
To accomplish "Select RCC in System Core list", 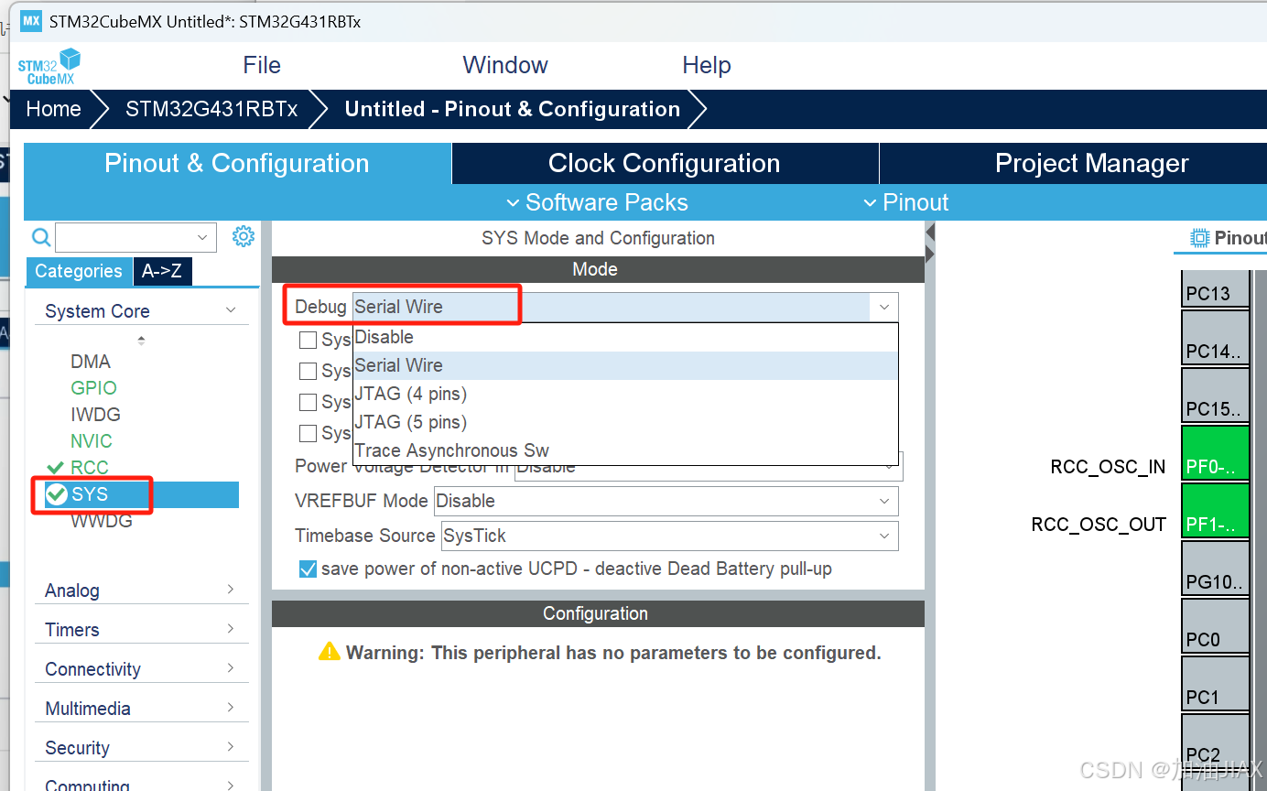I will tap(90, 468).
